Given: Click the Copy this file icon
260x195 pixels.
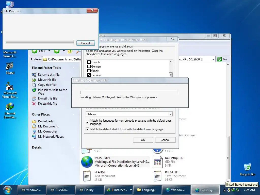Looking at the screenshot, I should click(x=34, y=85).
